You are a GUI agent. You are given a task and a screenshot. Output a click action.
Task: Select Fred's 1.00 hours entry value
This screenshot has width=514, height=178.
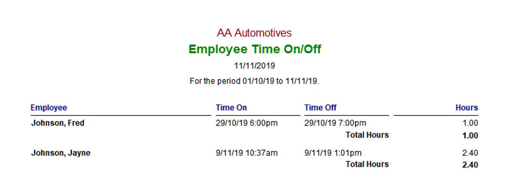coord(470,123)
